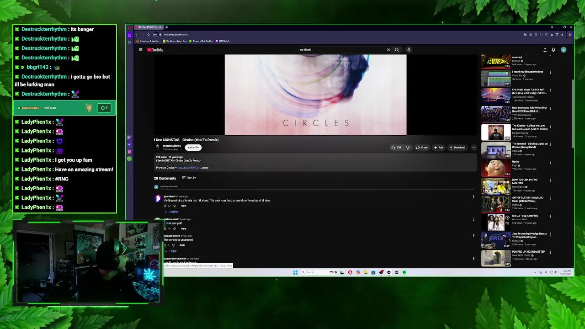Run search with the magnifier button
Screen dimensions: 585x329
tap(397, 50)
